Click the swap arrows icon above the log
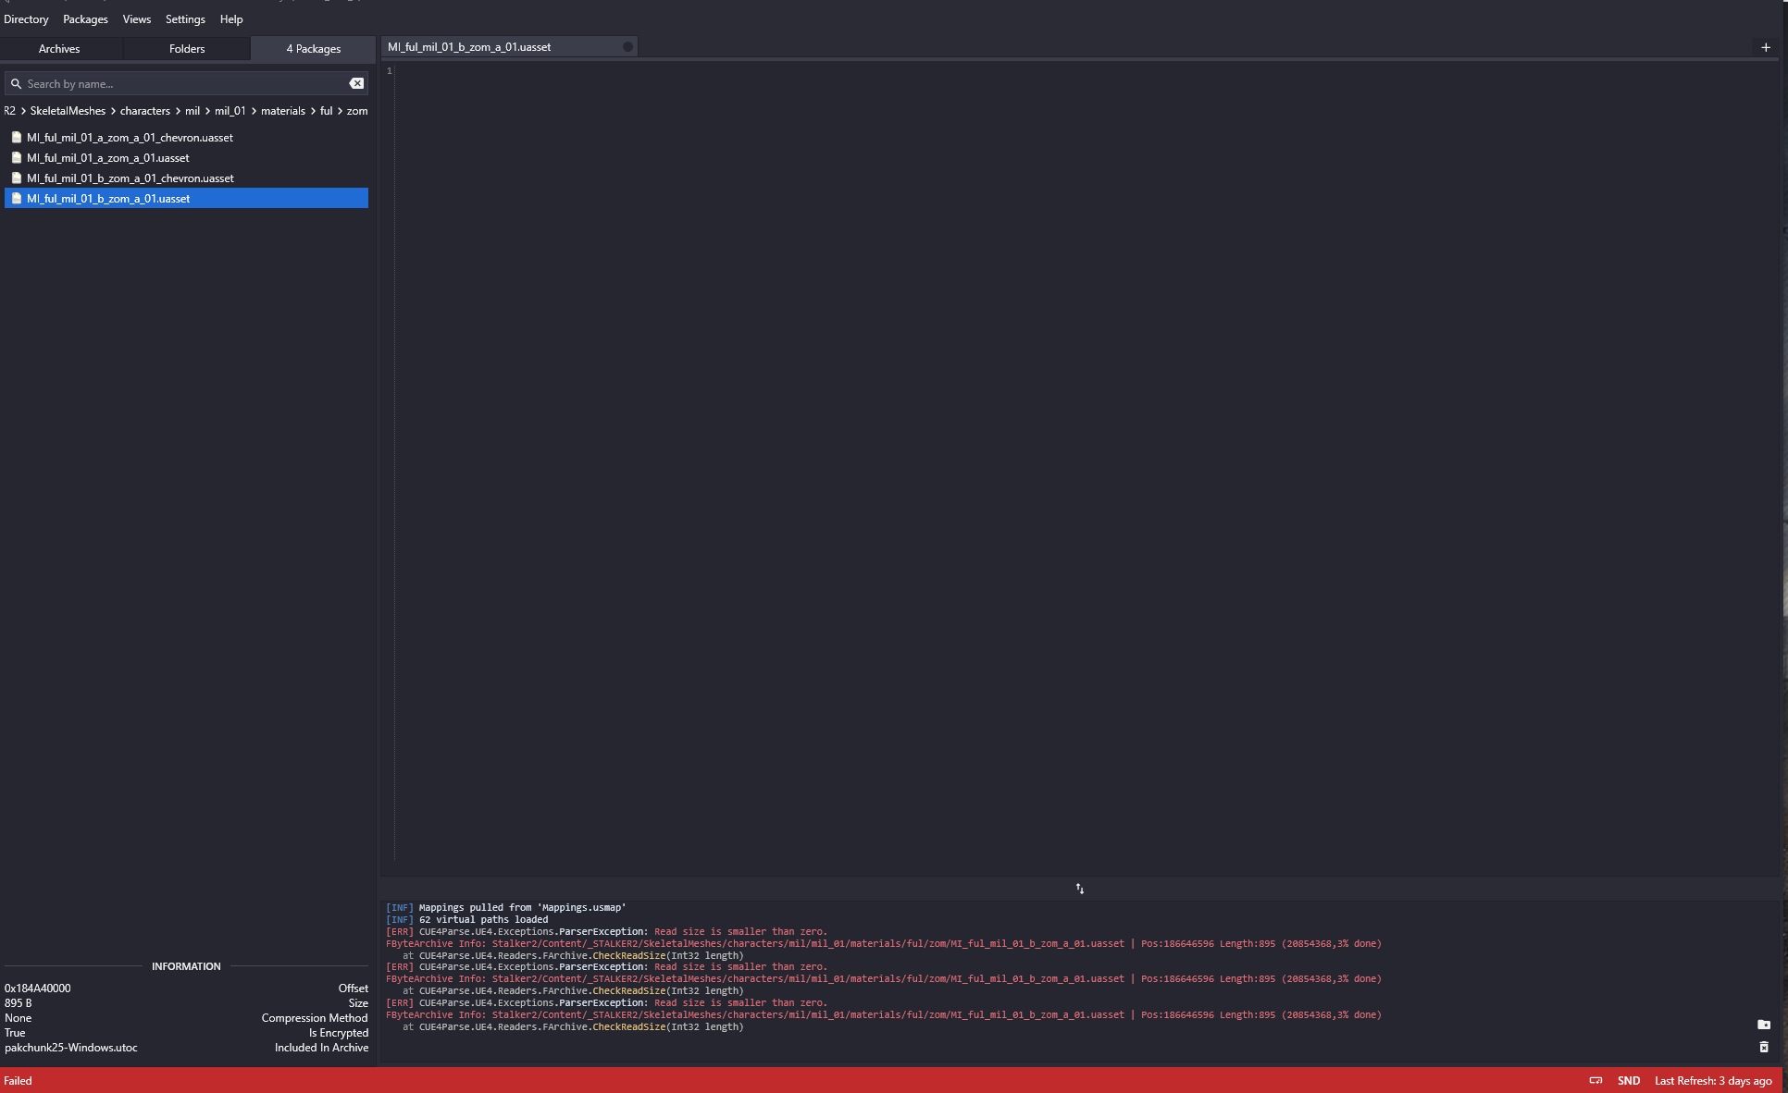This screenshot has width=1788, height=1093. pos(1079,889)
